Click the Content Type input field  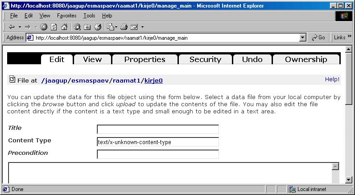click(158, 142)
